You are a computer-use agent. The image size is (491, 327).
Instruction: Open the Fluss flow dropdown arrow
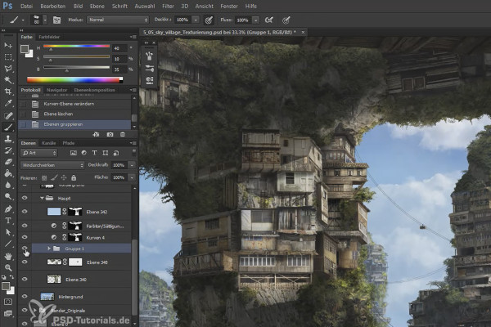[x=256, y=20]
